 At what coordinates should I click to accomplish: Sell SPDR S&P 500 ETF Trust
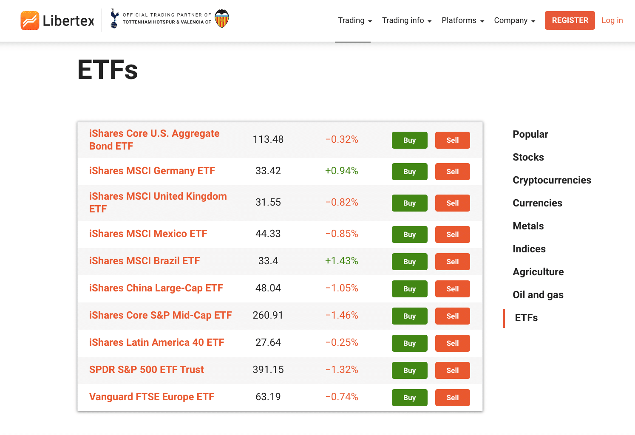click(452, 370)
